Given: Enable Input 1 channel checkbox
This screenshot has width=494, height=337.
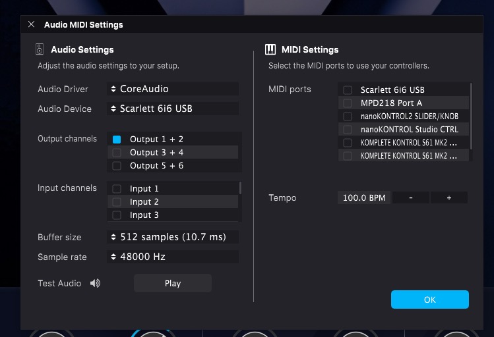Looking at the screenshot, I should [117, 189].
